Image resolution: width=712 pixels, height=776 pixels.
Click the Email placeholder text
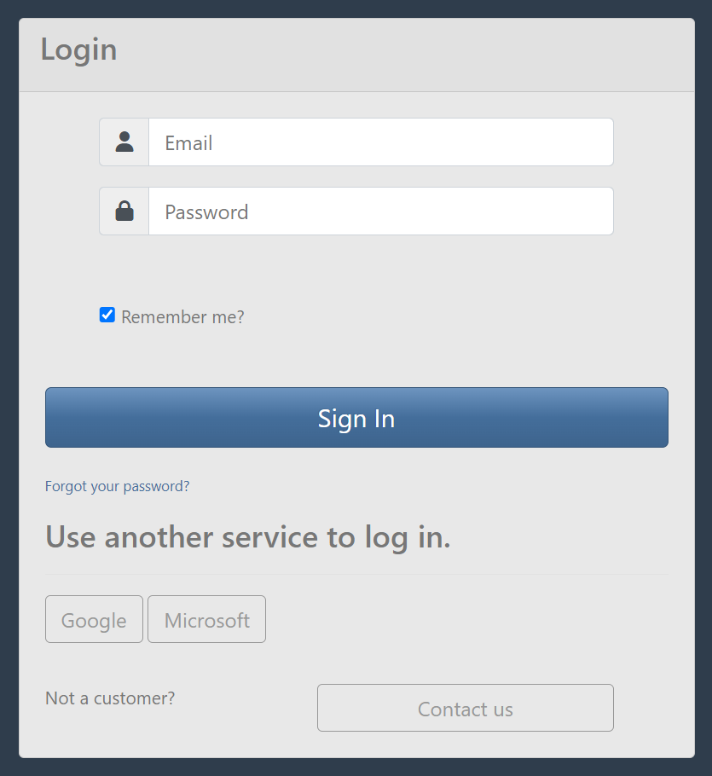pos(188,143)
